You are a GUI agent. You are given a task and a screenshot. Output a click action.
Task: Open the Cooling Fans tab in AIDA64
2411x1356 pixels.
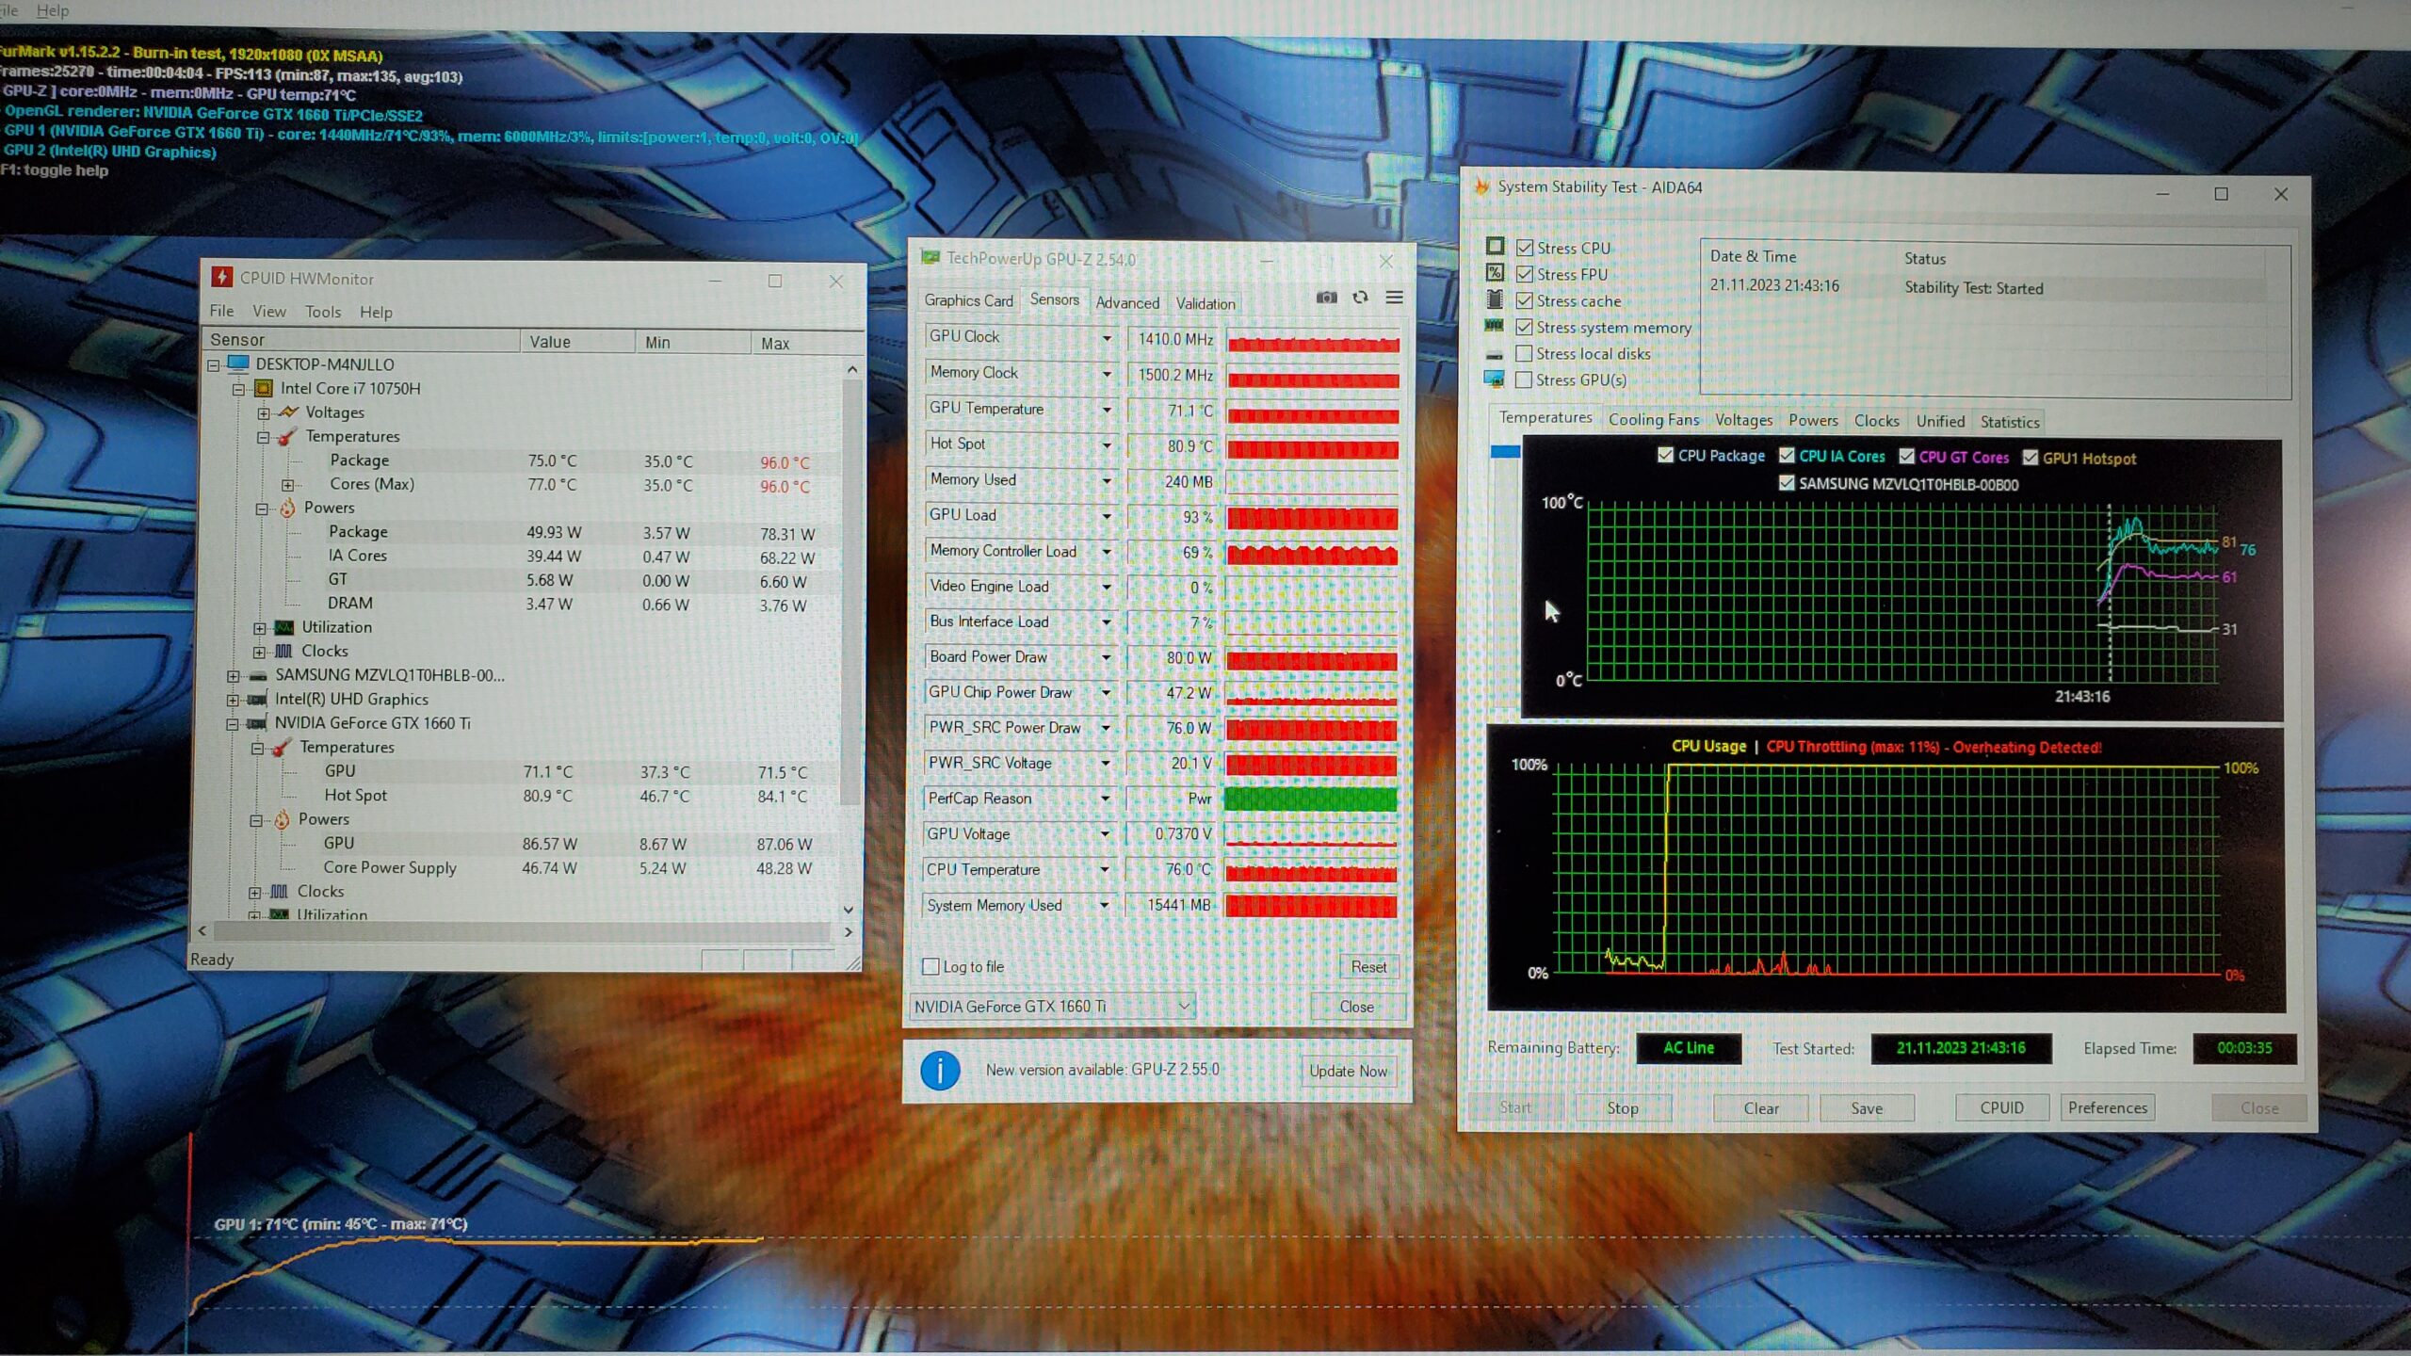(x=1653, y=420)
